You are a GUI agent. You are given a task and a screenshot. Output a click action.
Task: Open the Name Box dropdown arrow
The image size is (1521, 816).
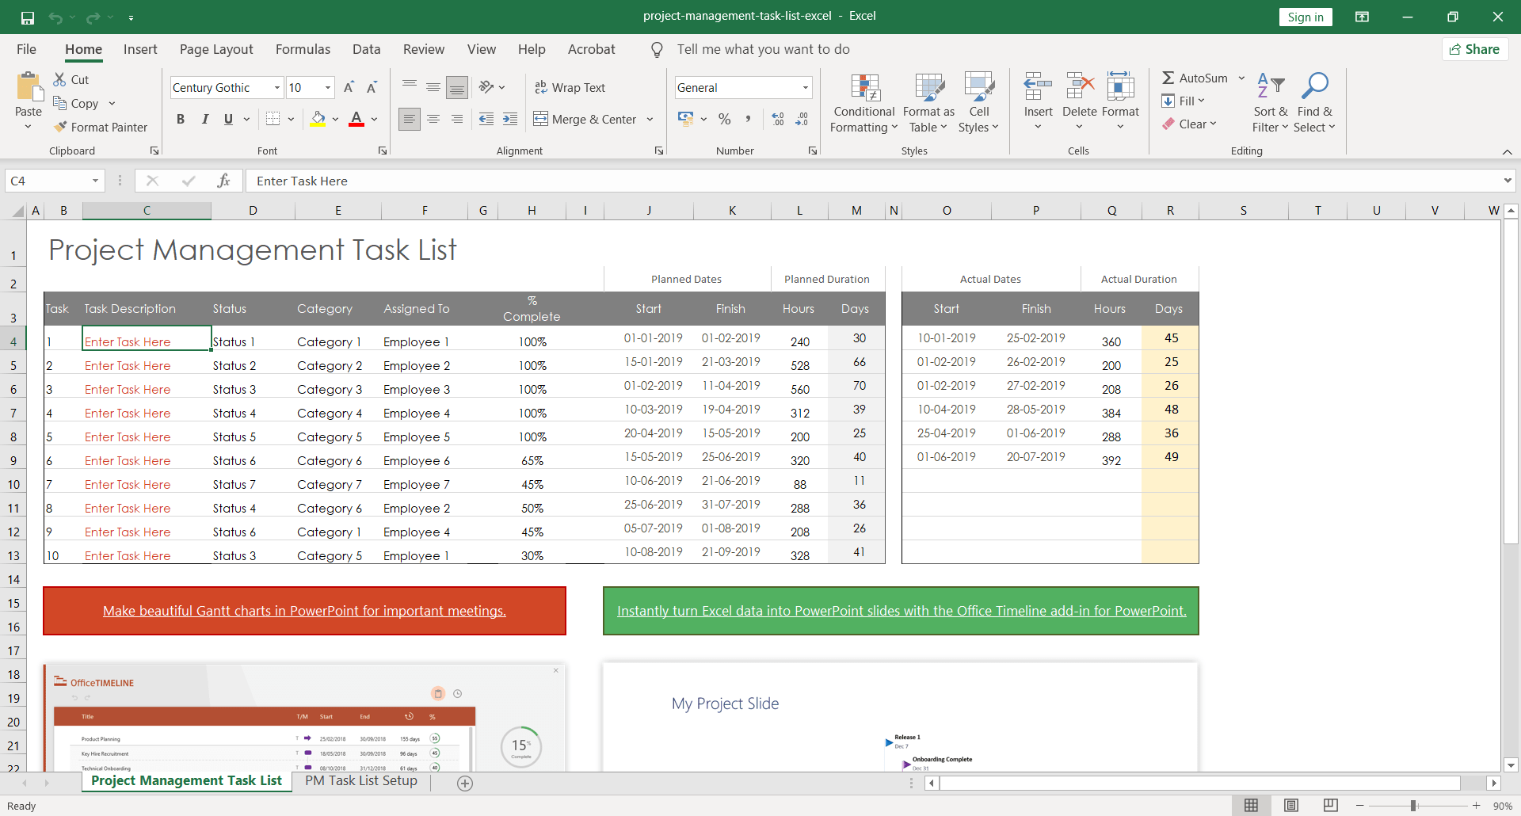click(95, 181)
